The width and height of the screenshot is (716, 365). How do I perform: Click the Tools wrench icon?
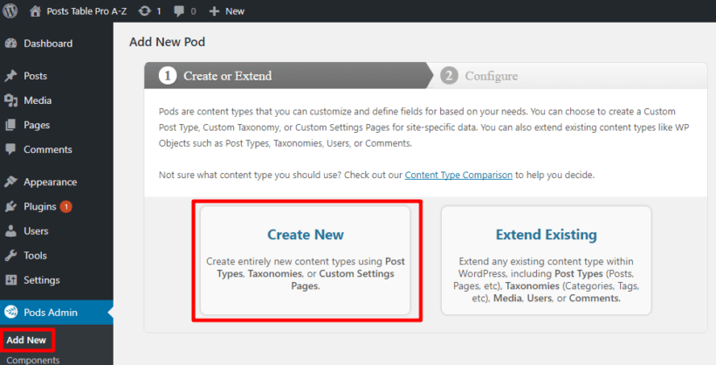(11, 255)
